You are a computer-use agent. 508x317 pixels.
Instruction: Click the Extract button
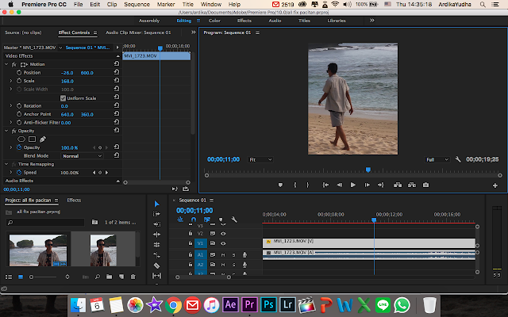pyautogui.click(x=412, y=185)
